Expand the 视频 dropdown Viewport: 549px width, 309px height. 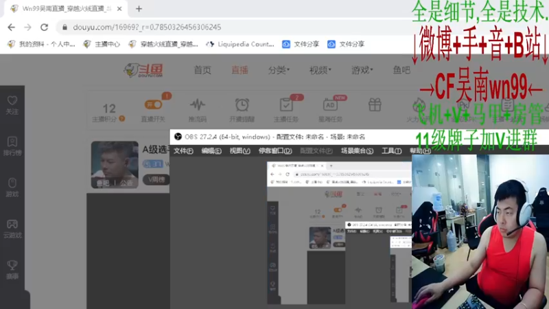320,70
